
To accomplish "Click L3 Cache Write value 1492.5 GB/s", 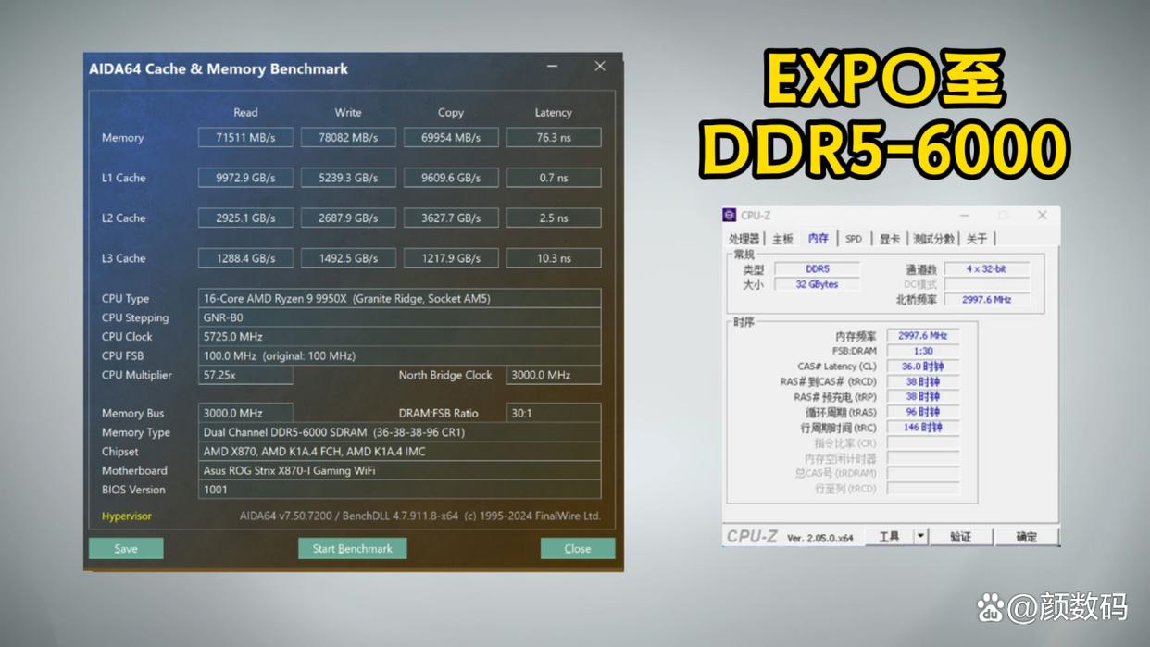I will click(348, 258).
